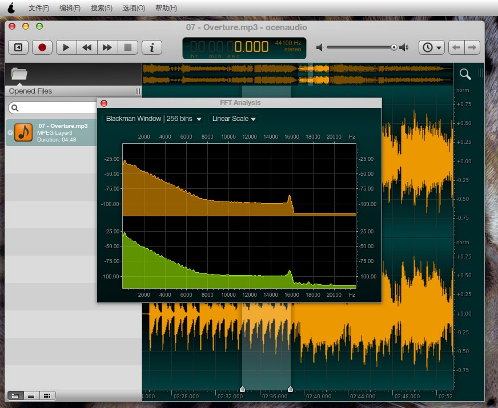Select the 07 - Overture.mp3 file entry
The image size is (498, 408).
point(51,132)
